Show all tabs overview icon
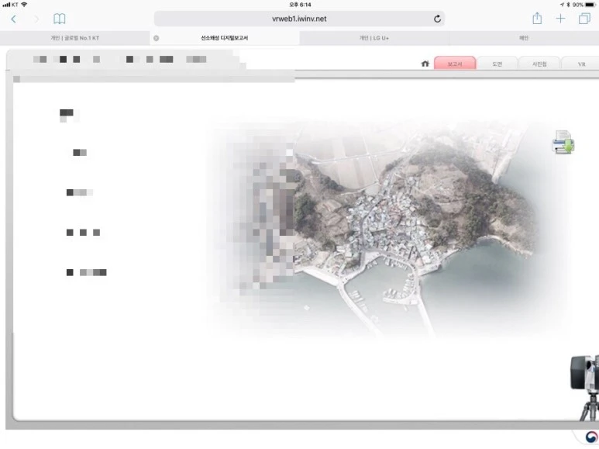Image resolution: width=599 pixels, height=449 pixels. [x=584, y=19]
